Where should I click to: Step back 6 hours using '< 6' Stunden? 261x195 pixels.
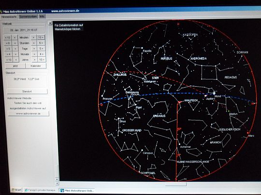click(x=8, y=43)
